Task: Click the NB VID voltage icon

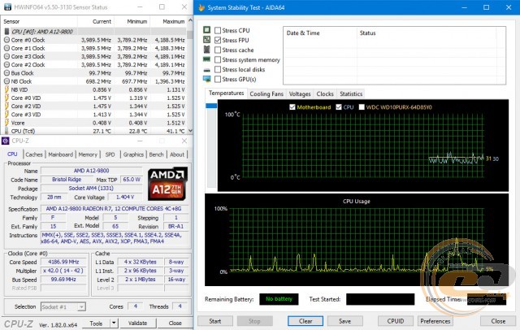Action: click(6, 89)
